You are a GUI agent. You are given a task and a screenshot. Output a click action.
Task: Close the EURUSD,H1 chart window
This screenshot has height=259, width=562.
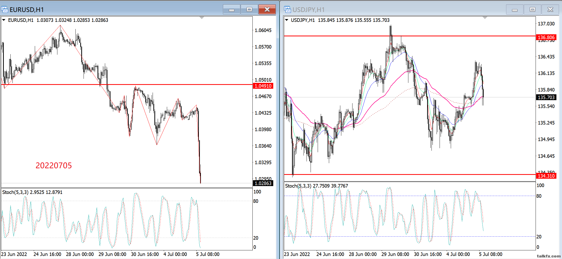267,10
